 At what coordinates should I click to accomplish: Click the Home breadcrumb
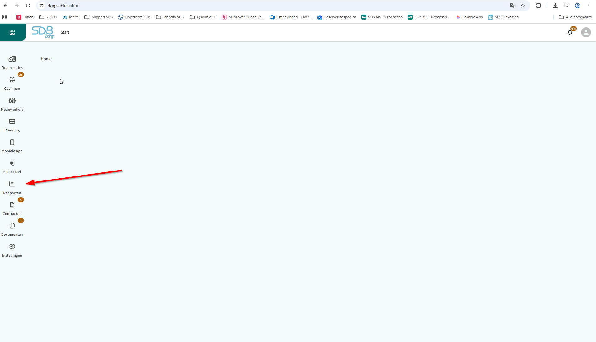[46, 59]
